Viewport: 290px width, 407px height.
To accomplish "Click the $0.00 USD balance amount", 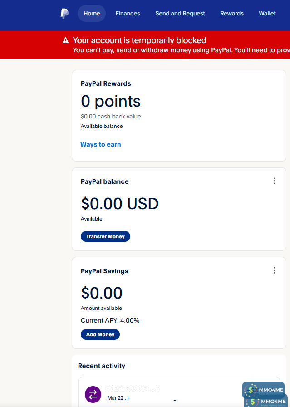I will click(x=120, y=204).
